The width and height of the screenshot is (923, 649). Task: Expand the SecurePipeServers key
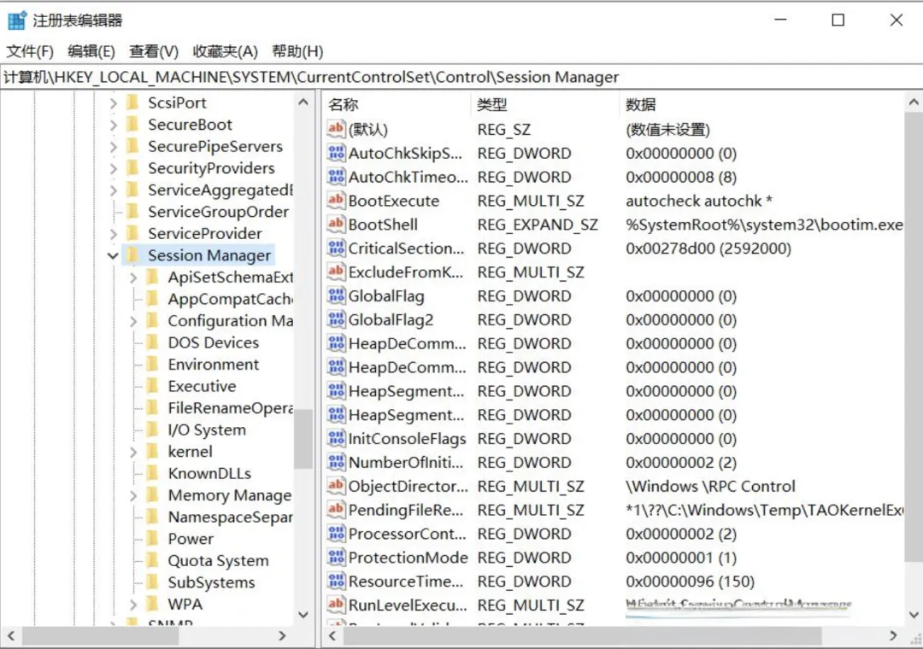point(113,147)
